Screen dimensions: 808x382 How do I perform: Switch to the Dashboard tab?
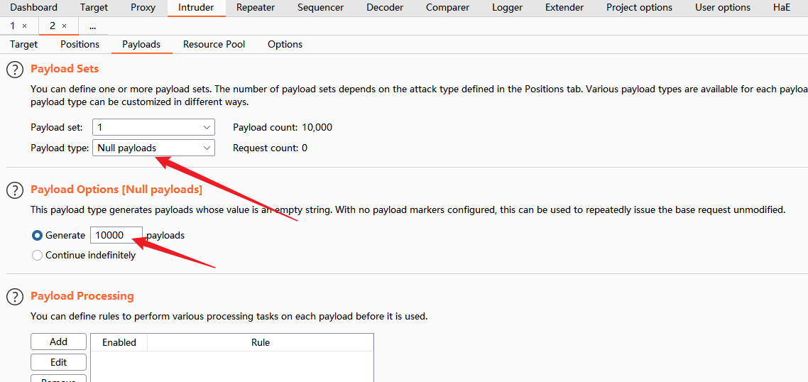tap(34, 8)
